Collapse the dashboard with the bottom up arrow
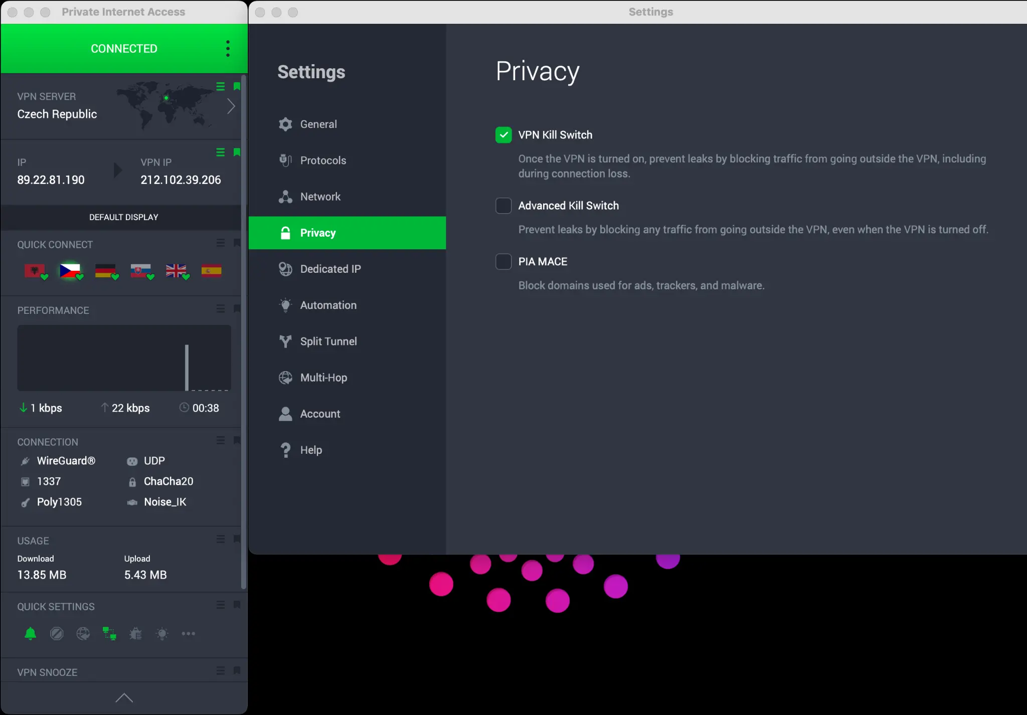 coord(124,698)
